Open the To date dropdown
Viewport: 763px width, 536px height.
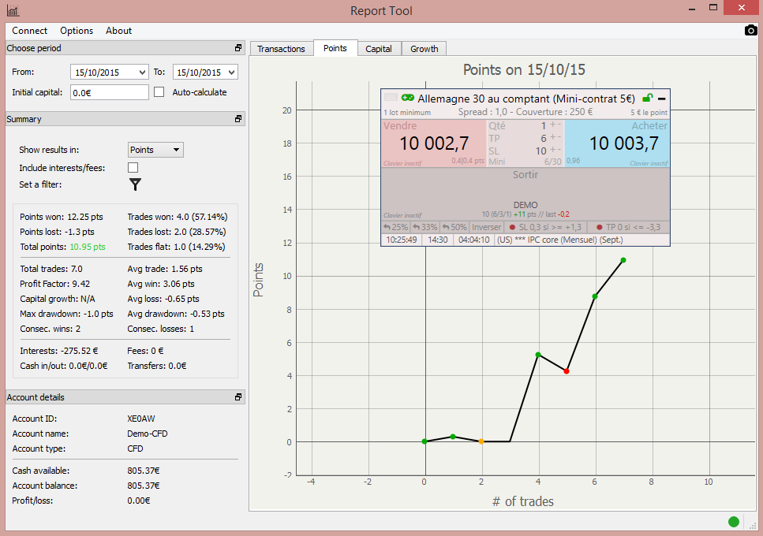point(231,73)
